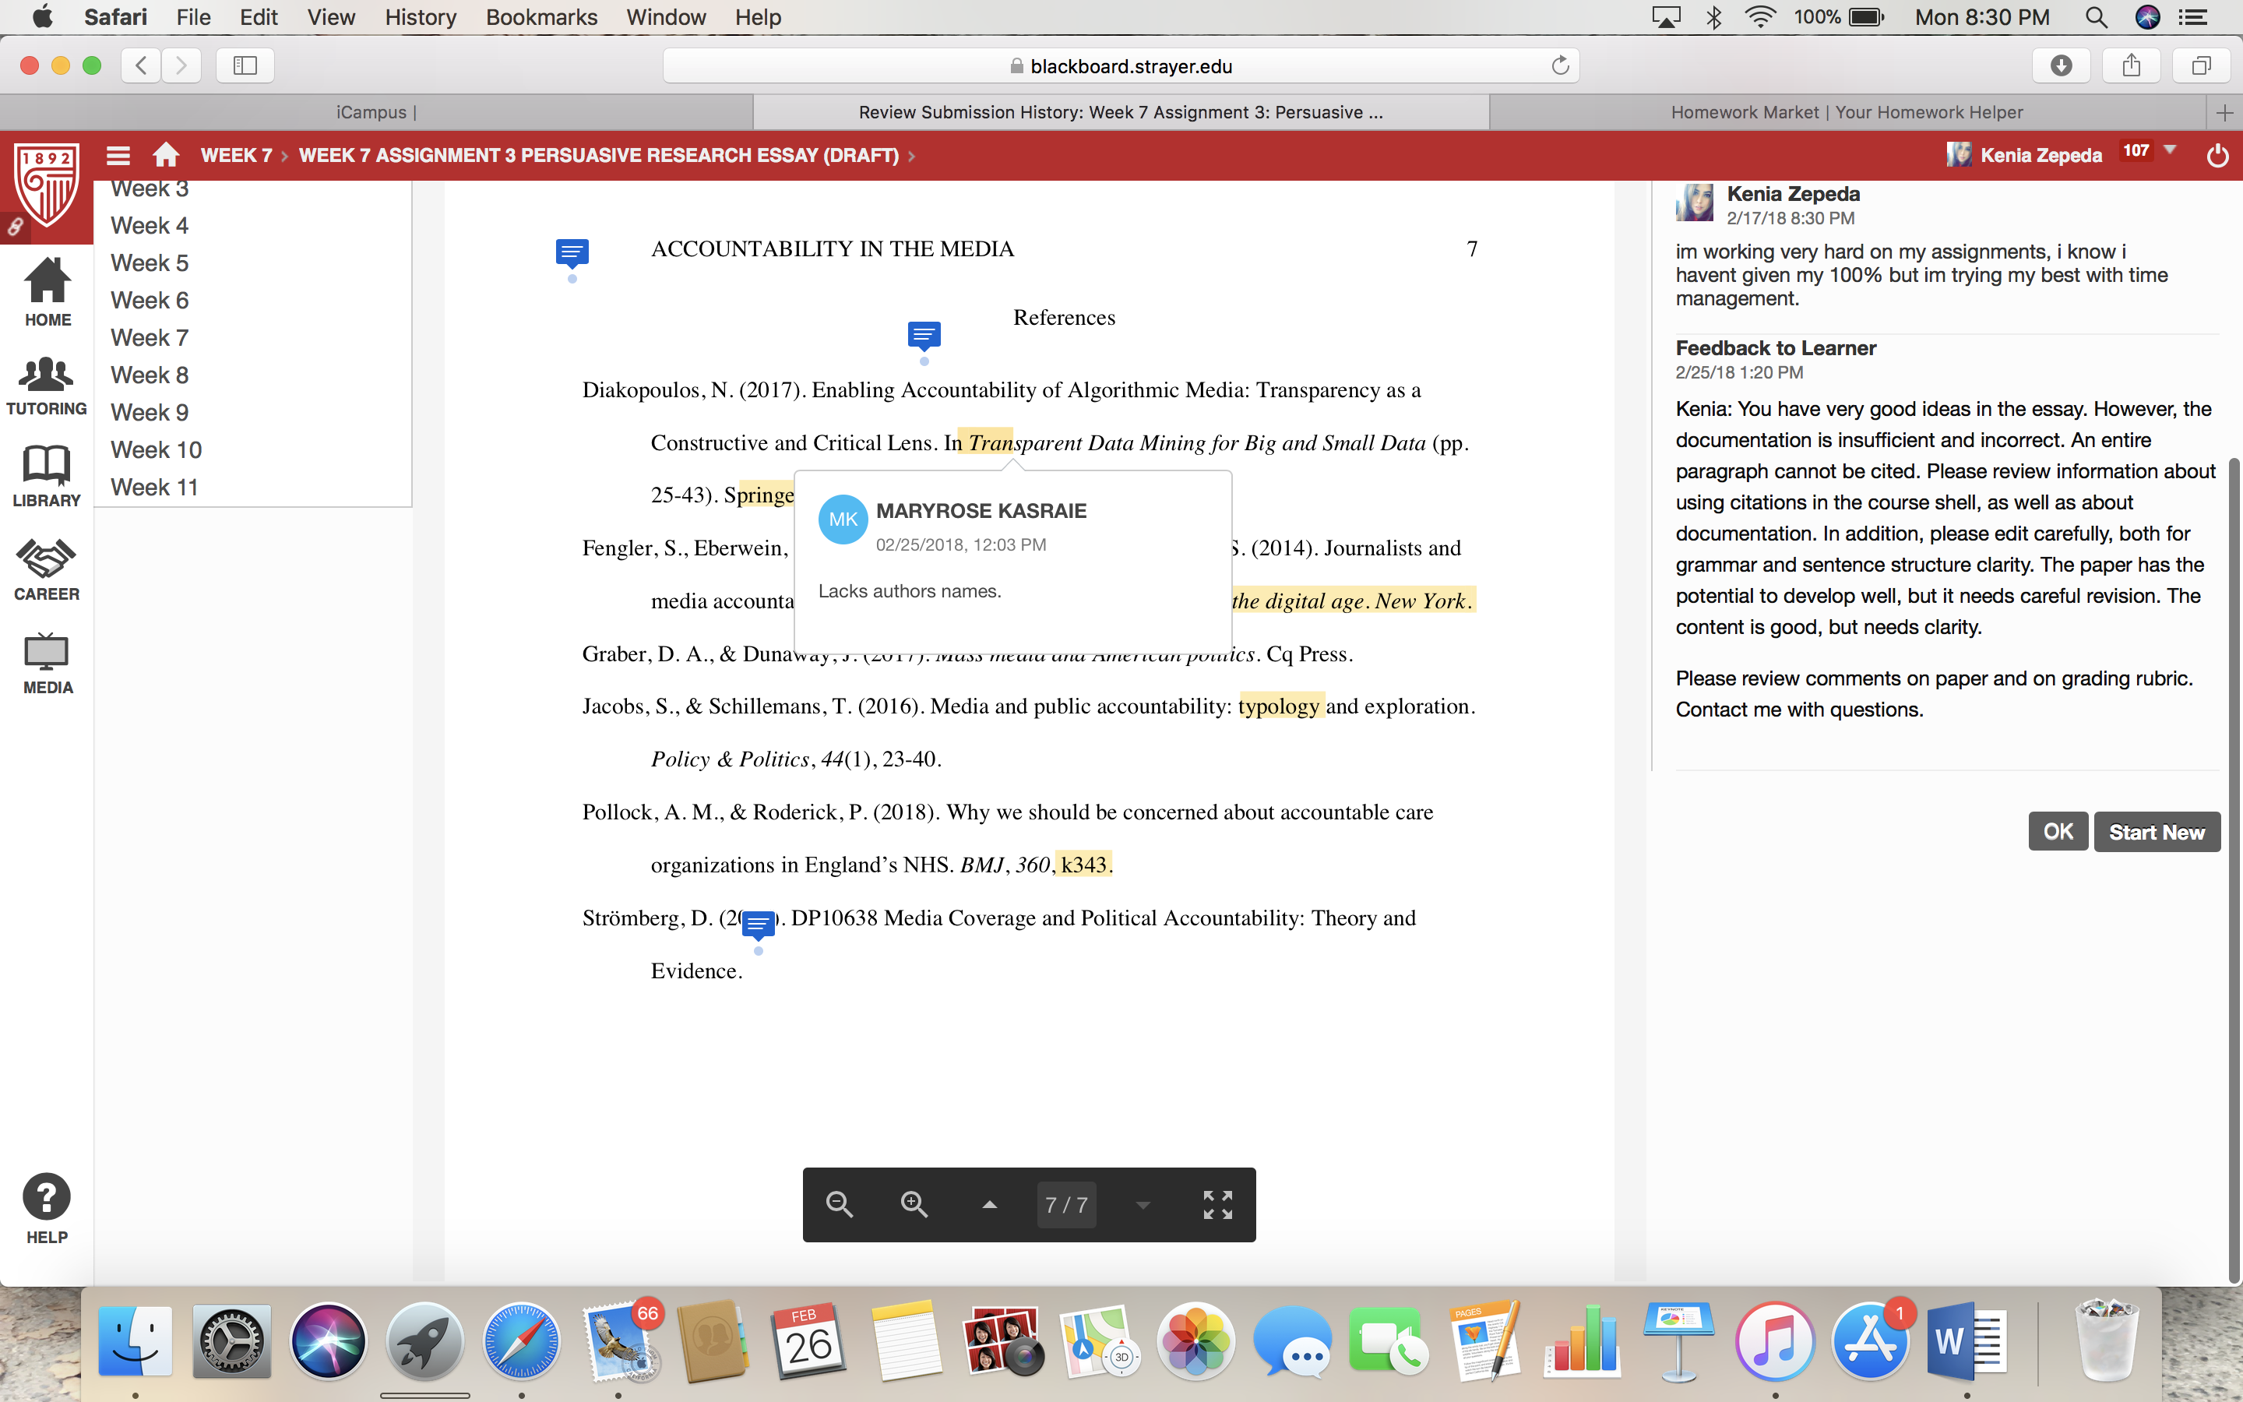The height and width of the screenshot is (1402, 2243).
Task: Click the Start New button
Action: point(2157,832)
